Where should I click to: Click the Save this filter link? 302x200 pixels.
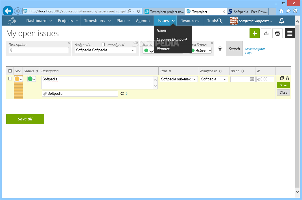255,49
